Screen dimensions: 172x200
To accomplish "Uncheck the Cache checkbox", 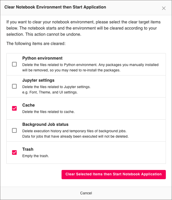I will tap(14, 108).
